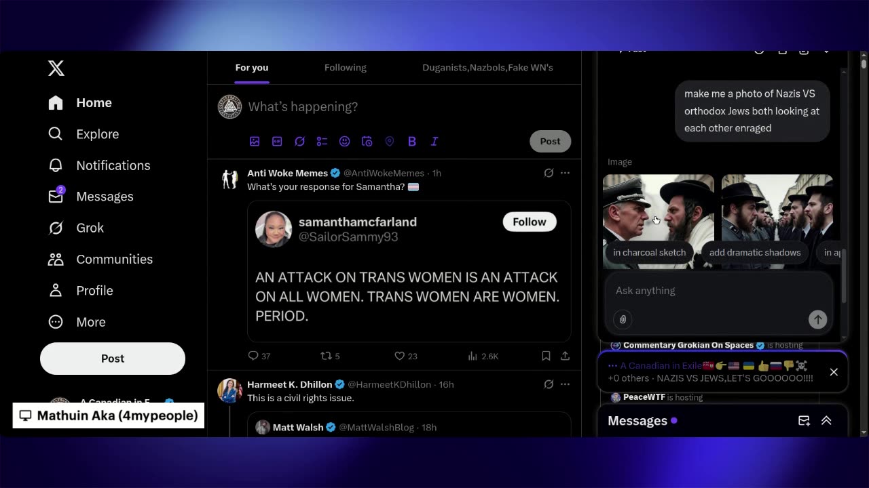Click Grok icon on Harmeet Dhillon post

click(x=549, y=384)
